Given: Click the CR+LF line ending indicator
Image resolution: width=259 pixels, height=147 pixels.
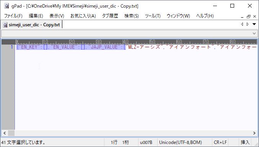Looking at the screenshot, I should 220,142.
